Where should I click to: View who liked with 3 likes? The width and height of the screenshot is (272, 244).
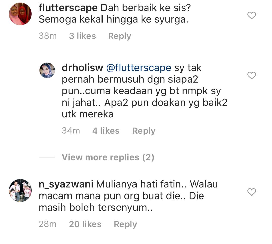pyautogui.click(x=82, y=36)
